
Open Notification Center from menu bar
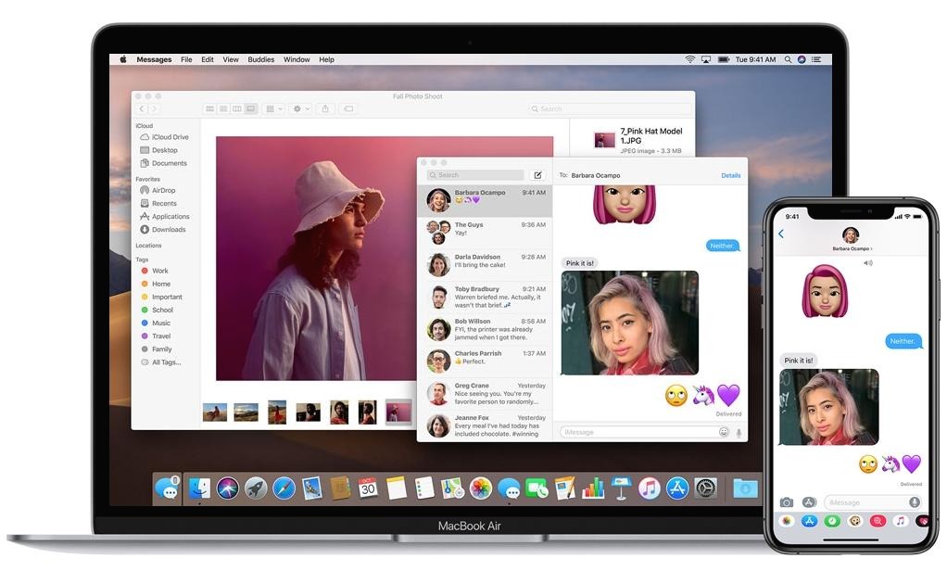[816, 60]
